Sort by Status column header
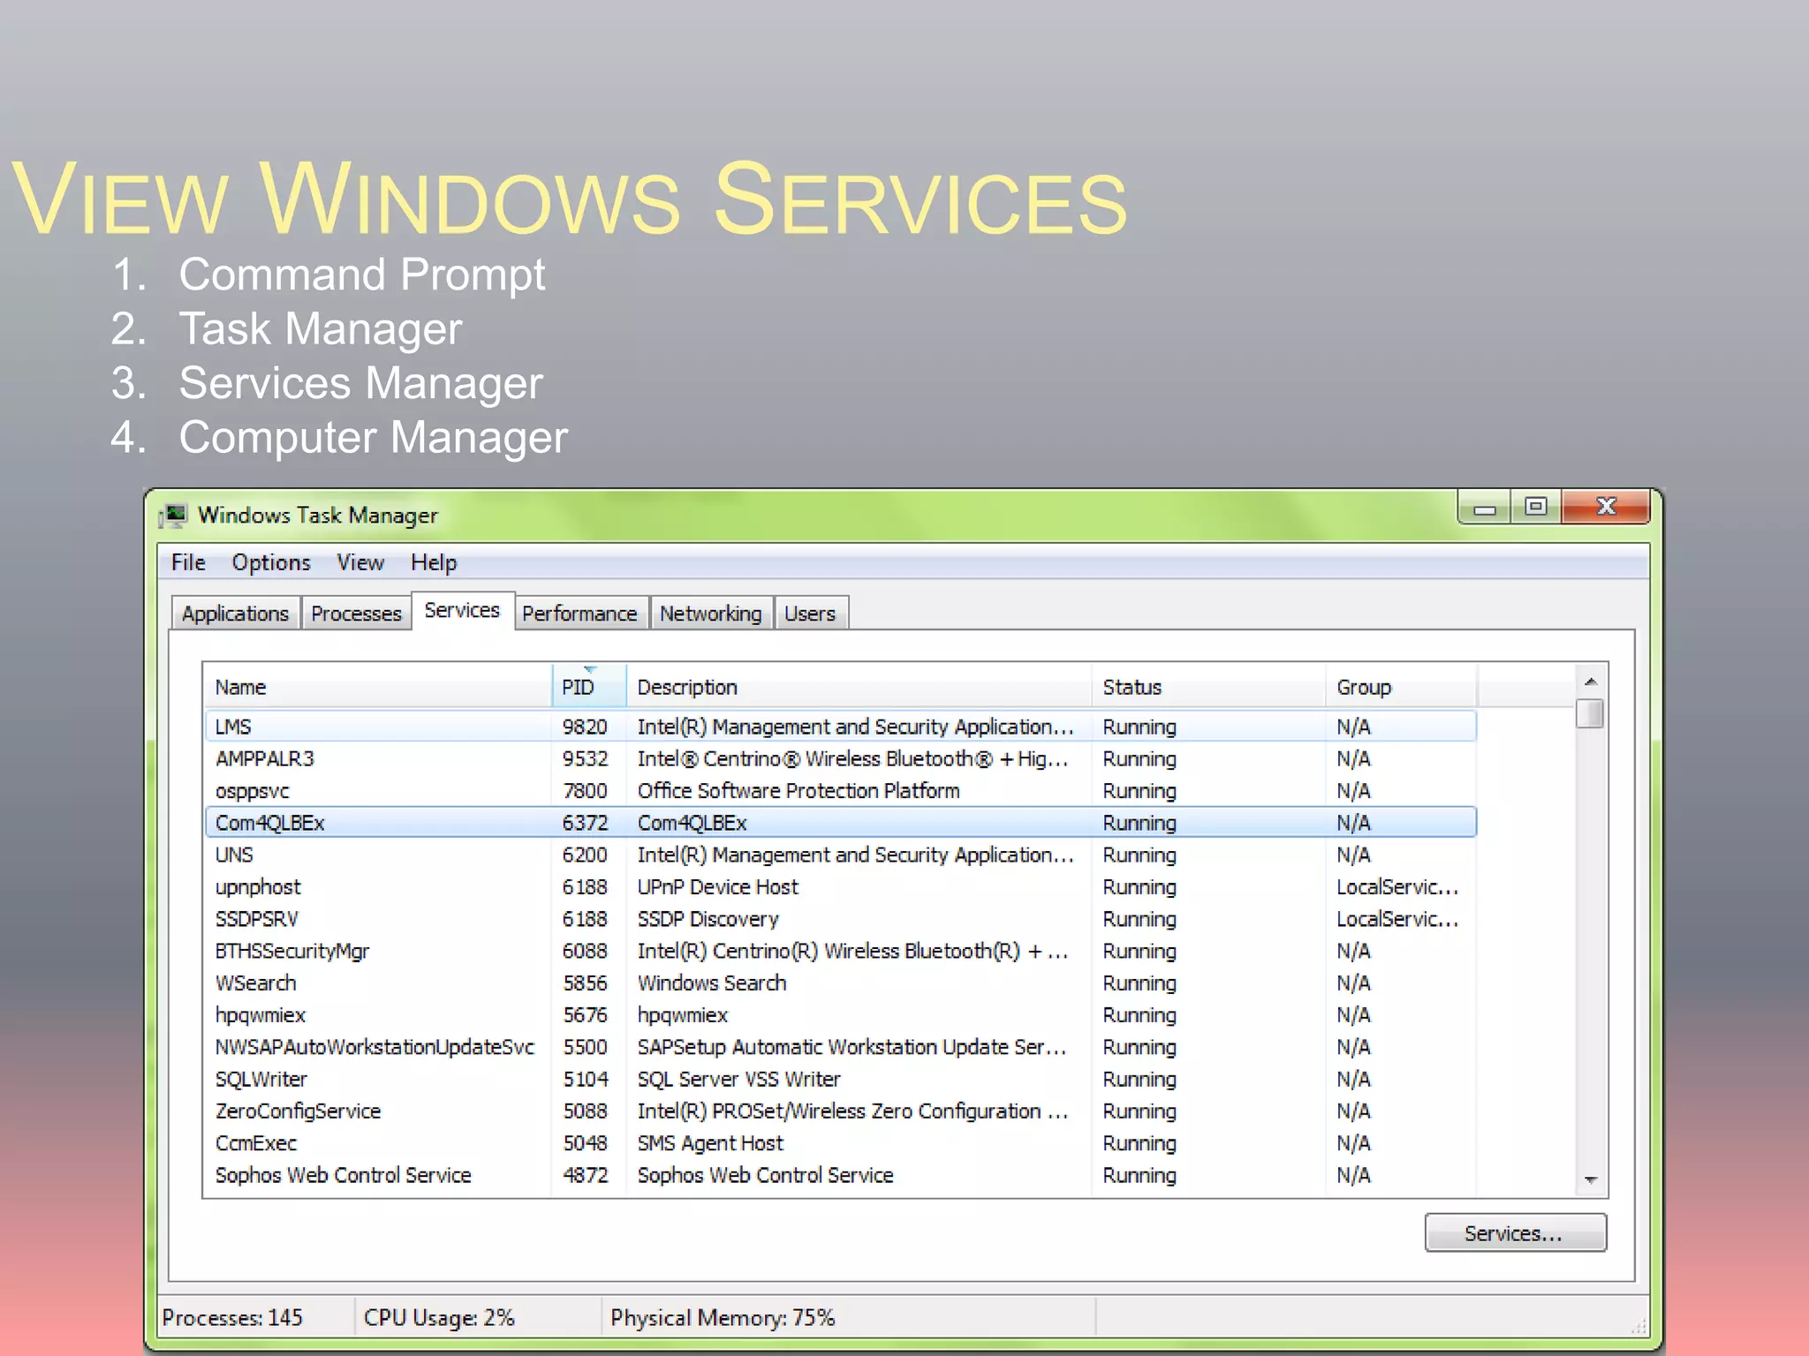Viewport: 1809px width, 1356px height. 1208,687
